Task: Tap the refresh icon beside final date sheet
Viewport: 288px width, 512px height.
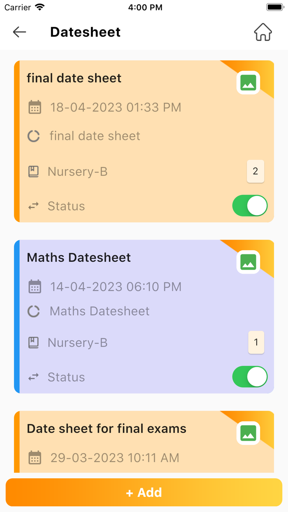Action: point(33,136)
